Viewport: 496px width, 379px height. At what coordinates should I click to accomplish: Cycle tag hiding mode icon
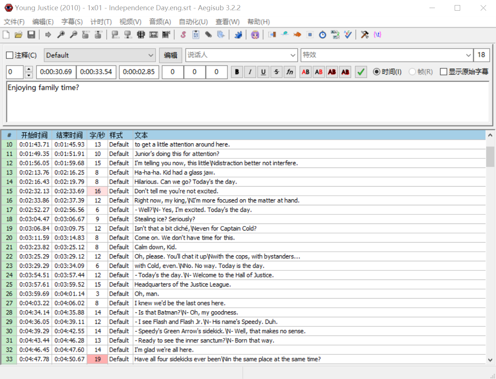point(377,35)
